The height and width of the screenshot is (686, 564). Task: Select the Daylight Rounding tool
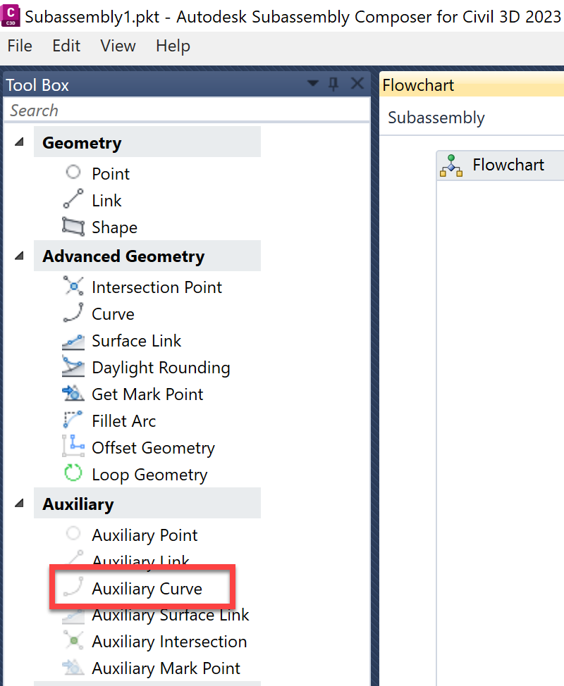(161, 368)
